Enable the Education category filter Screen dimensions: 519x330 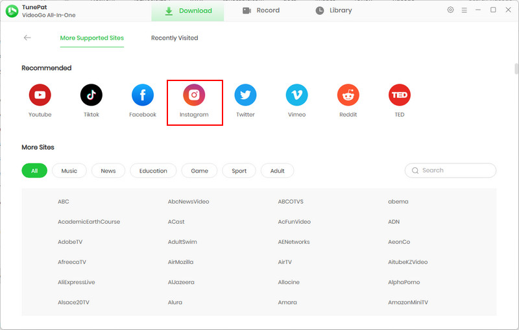click(153, 171)
